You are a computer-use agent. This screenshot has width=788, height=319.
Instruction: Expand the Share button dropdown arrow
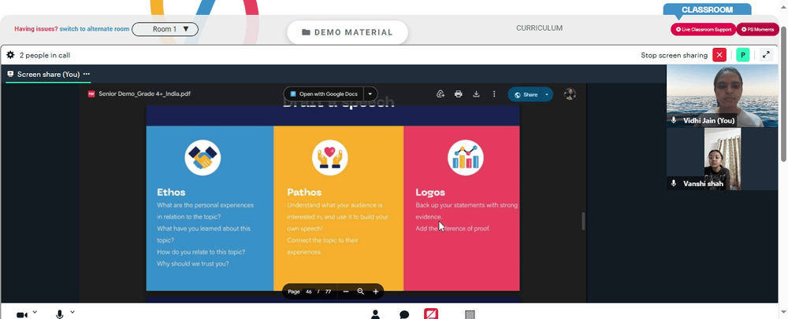548,94
